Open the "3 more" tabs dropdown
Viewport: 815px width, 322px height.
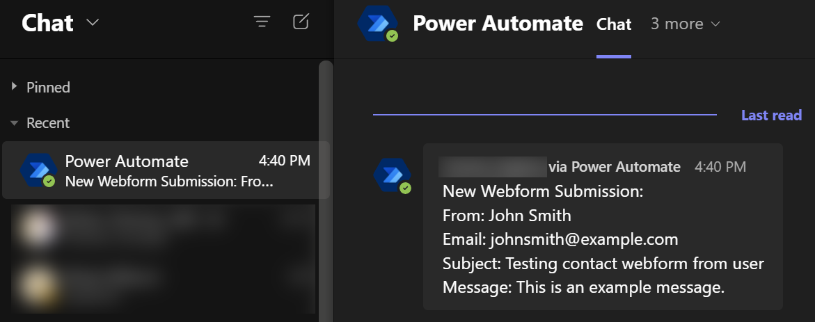pos(685,24)
